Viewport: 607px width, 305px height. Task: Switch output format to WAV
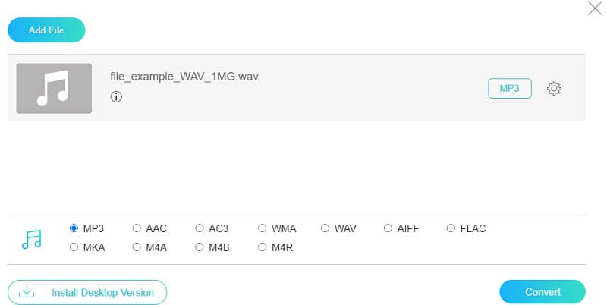point(326,228)
